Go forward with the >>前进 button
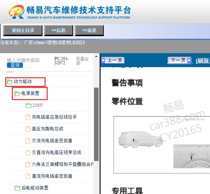Image resolution: width=210 pixels, height=194 pixels. click(x=89, y=31)
